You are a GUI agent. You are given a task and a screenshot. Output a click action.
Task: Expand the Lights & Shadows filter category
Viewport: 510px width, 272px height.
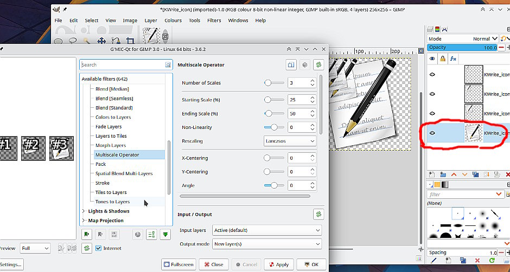point(84,211)
